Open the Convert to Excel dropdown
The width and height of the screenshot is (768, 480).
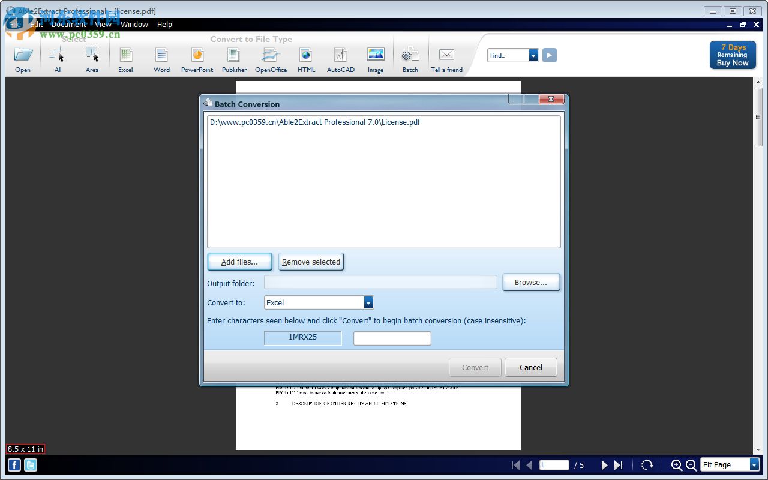pyautogui.click(x=368, y=302)
